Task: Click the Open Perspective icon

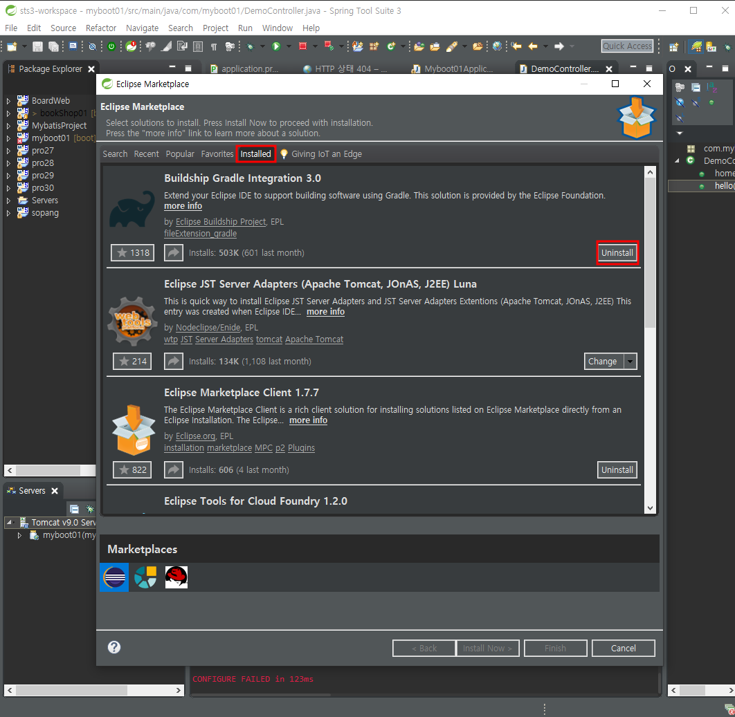Action: [673, 47]
